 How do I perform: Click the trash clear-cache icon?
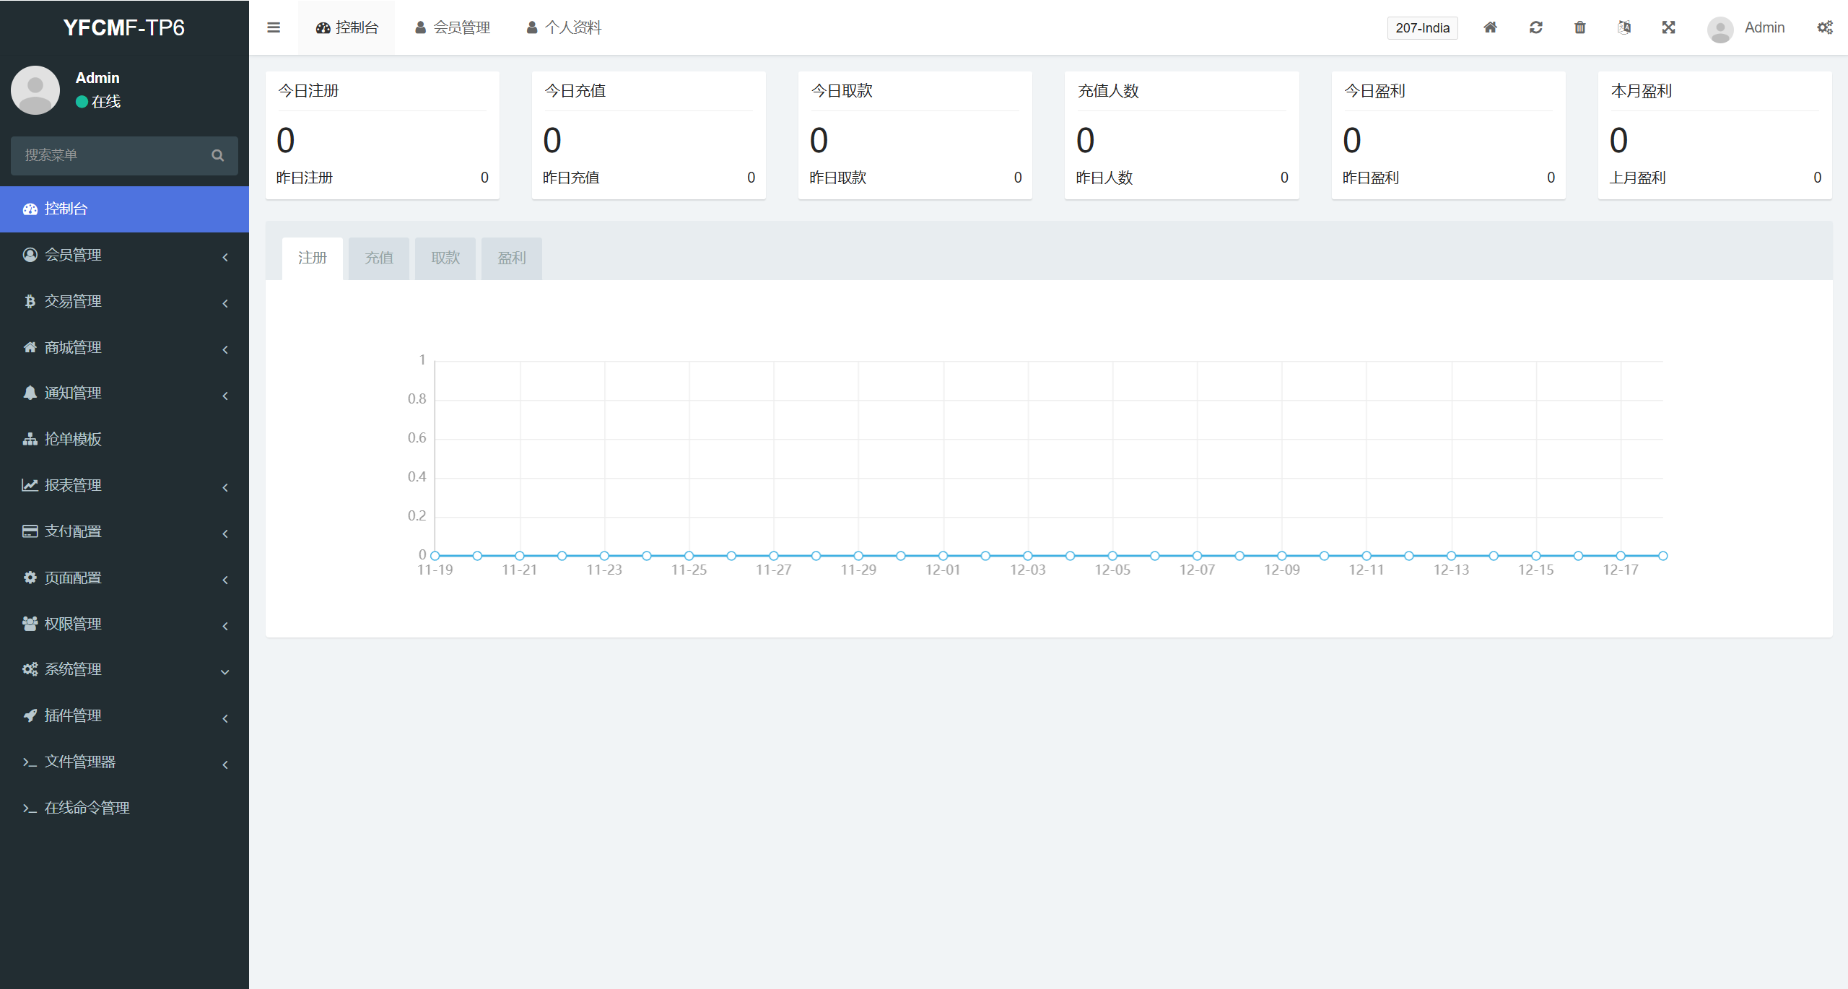1580,27
